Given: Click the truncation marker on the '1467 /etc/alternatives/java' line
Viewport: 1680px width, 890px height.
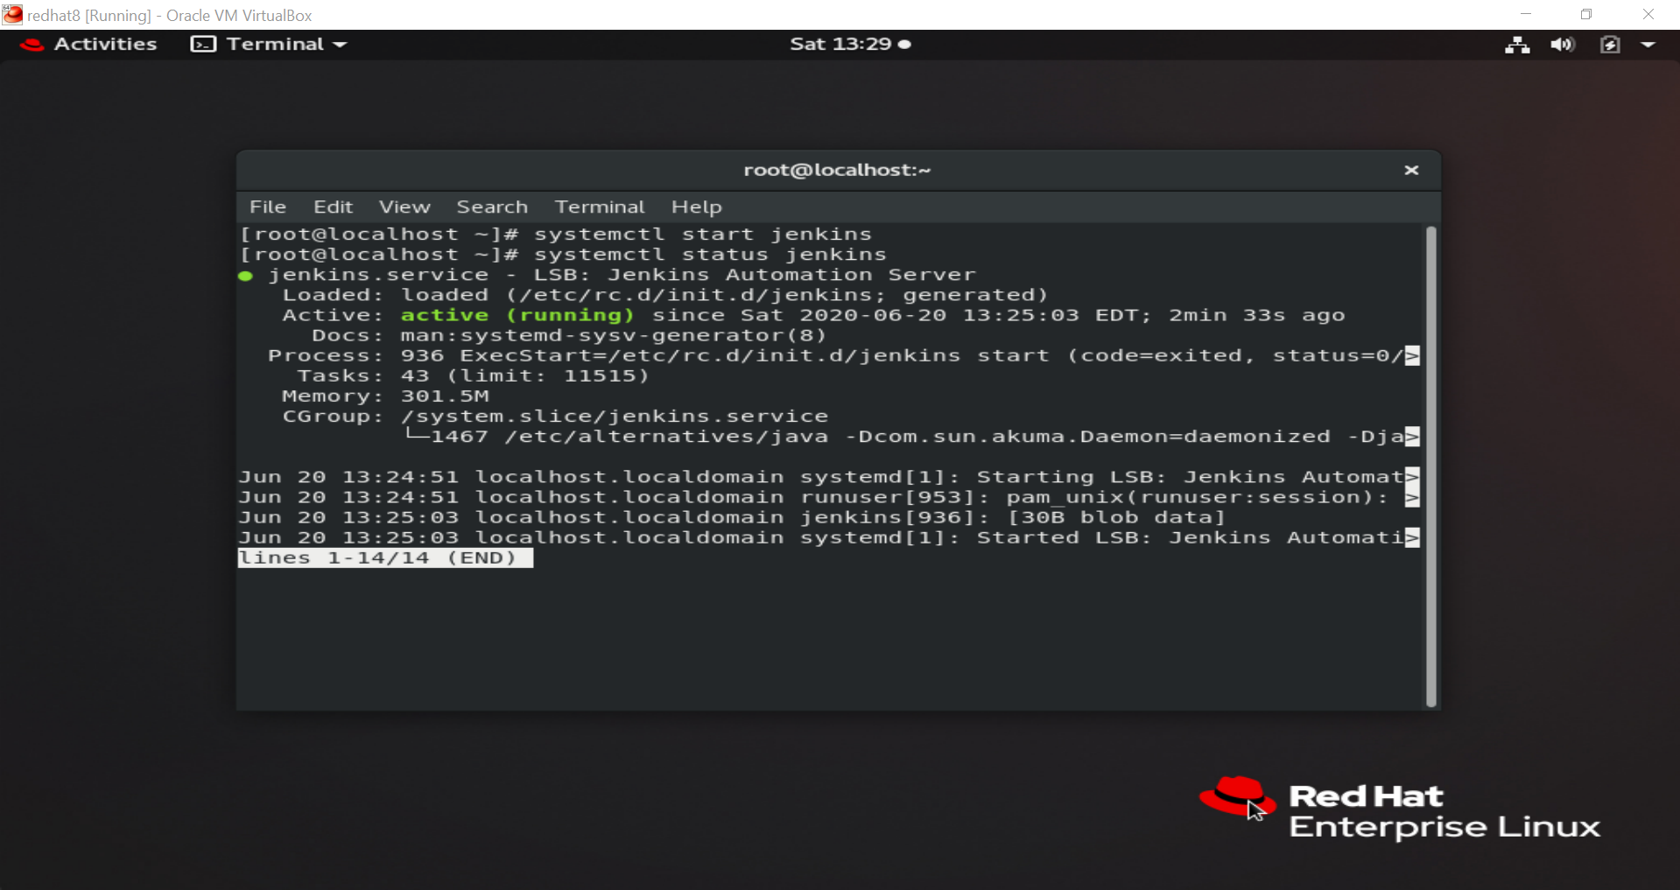Looking at the screenshot, I should coord(1412,437).
